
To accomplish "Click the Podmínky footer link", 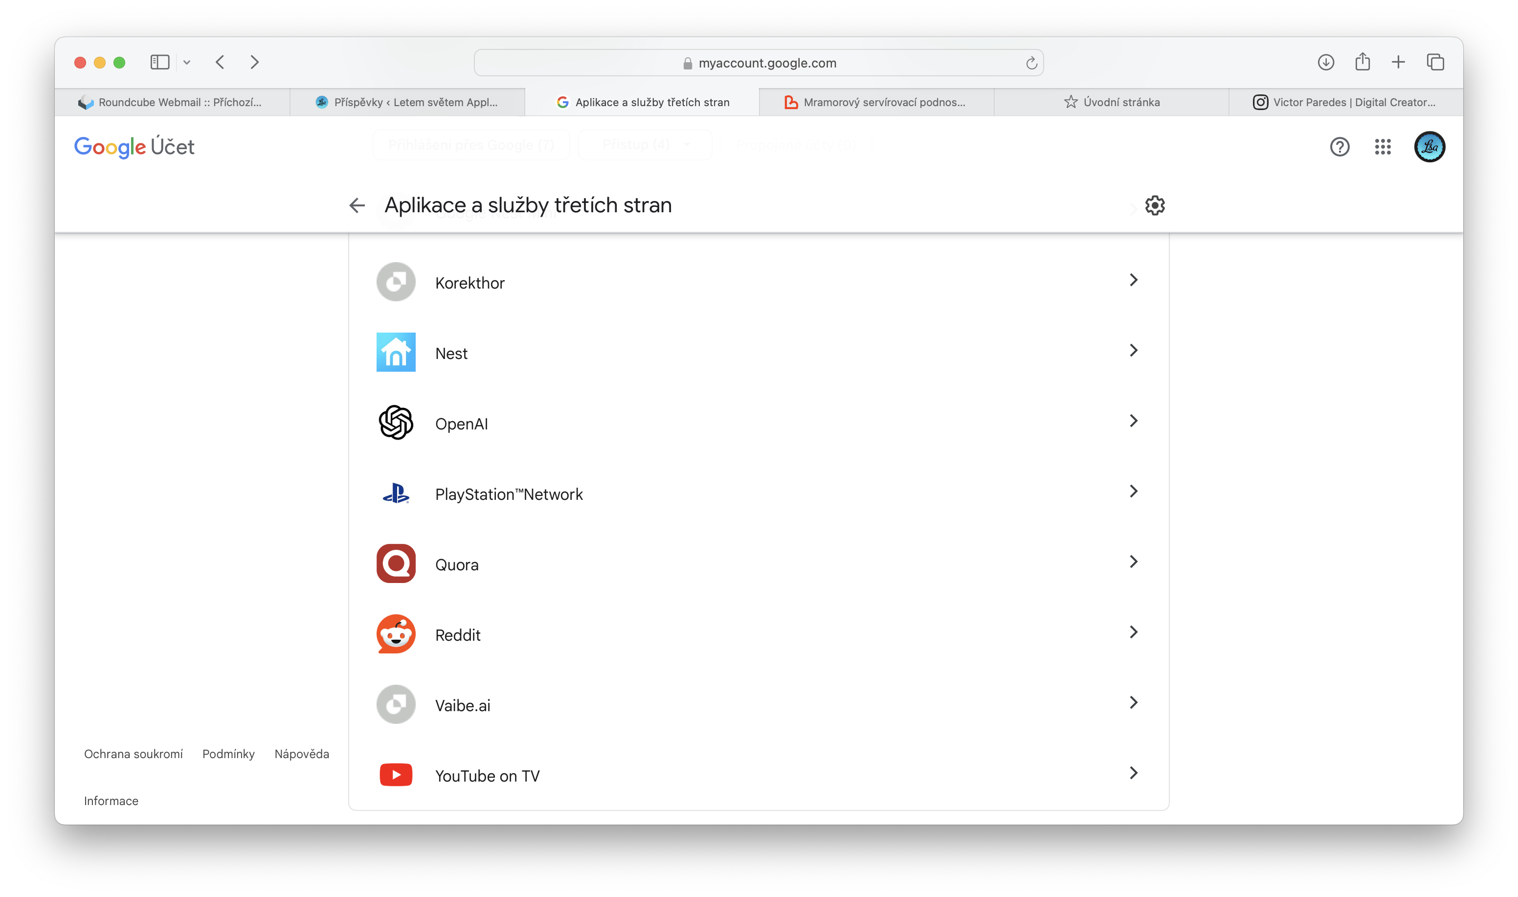I will [x=228, y=754].
